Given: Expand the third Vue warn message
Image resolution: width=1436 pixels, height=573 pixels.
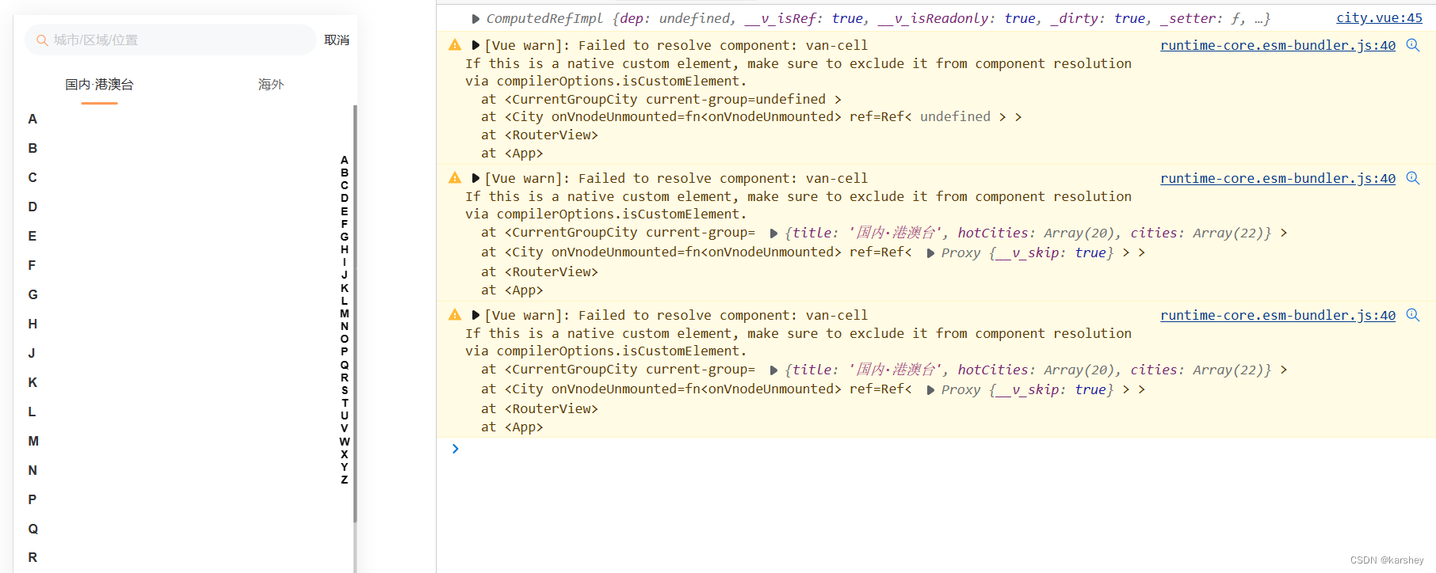Looking at the screenshot, I should click(475, 315).
